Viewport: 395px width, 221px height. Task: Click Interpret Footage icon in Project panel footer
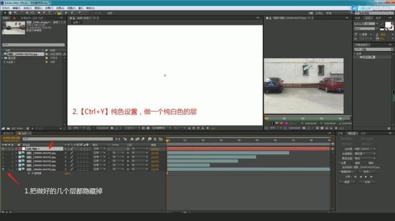pyautogui.click(x=3, y=128)
